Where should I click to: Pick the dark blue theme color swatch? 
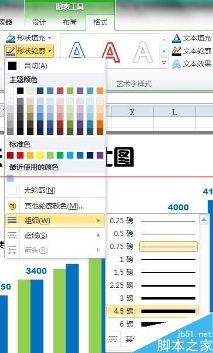pos(40,90)
